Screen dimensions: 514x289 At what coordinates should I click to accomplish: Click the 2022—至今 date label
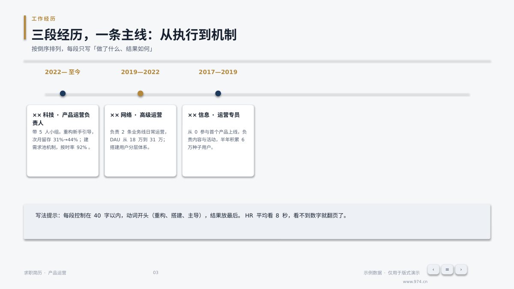[x=63, y=72]
